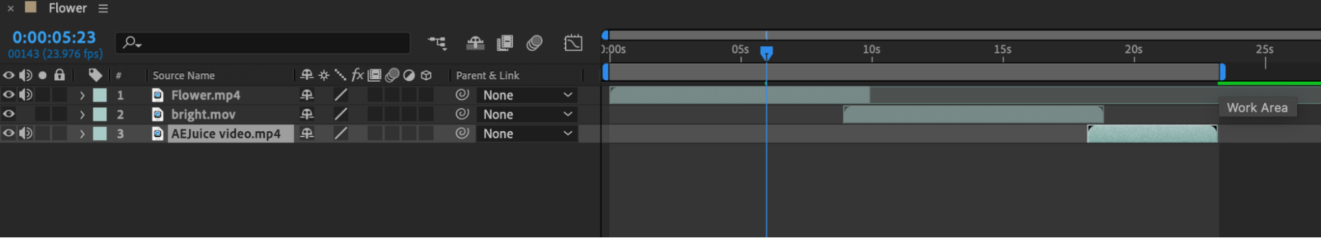Open the Composition Mini-Flowchart icon

[437, 44]
